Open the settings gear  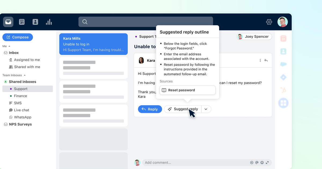click(x=269, y=22)
